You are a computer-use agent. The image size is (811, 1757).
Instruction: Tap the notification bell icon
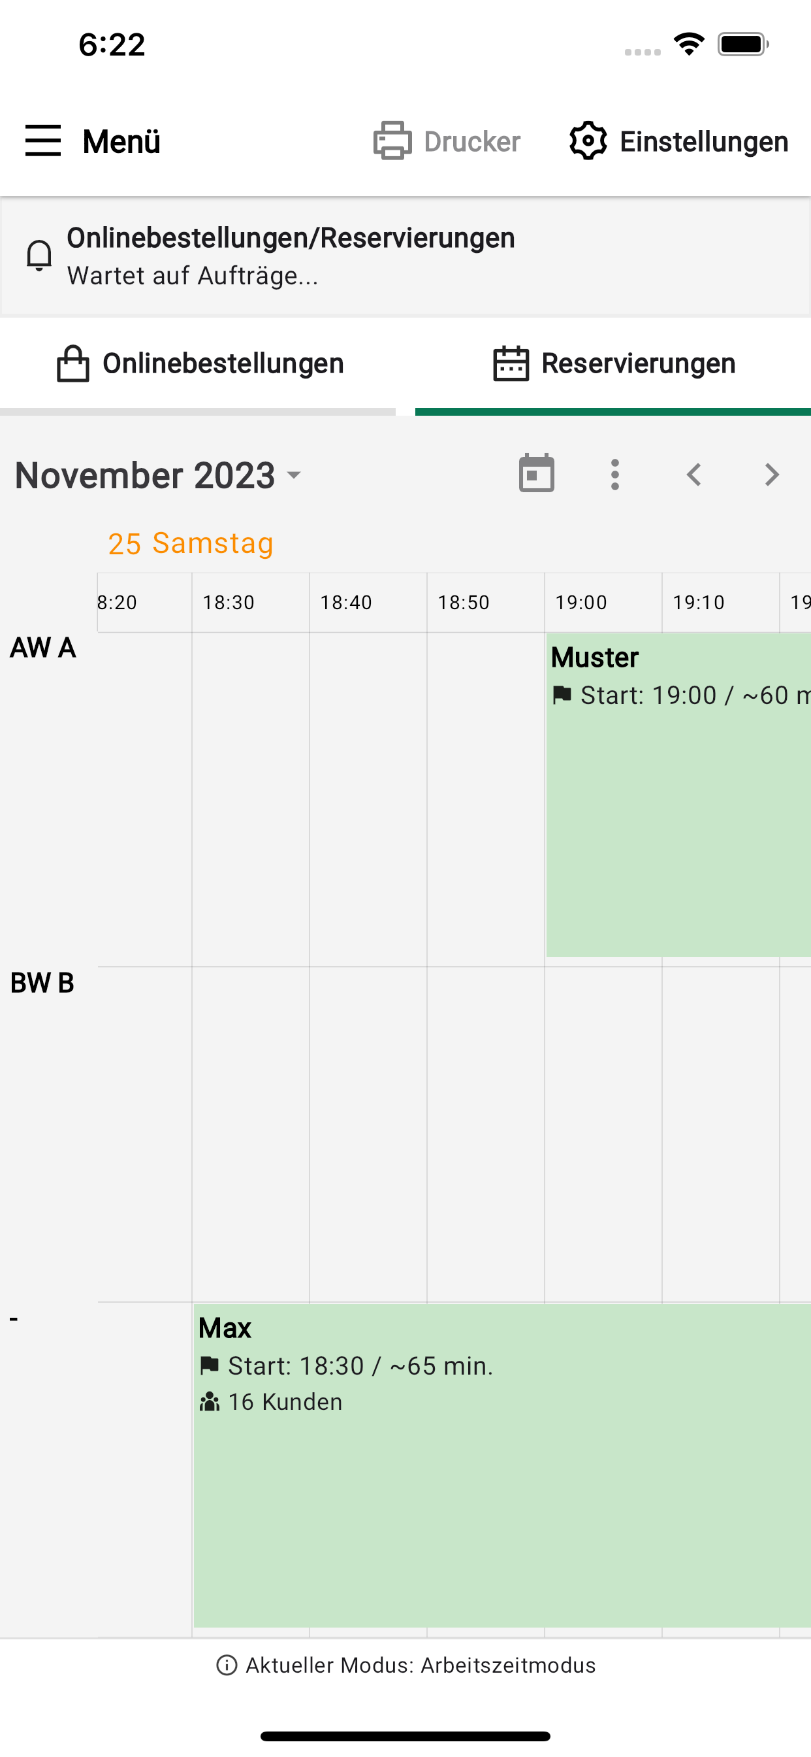(x=39, y=256)
